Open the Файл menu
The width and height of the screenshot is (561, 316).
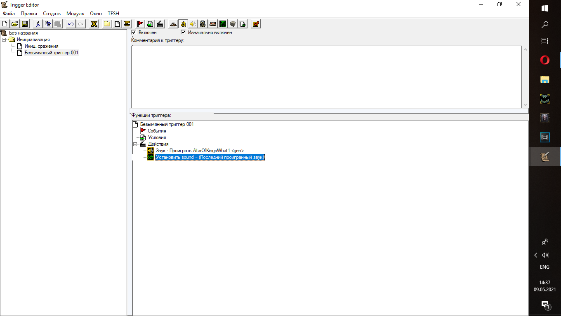click(x=9, y=14)
